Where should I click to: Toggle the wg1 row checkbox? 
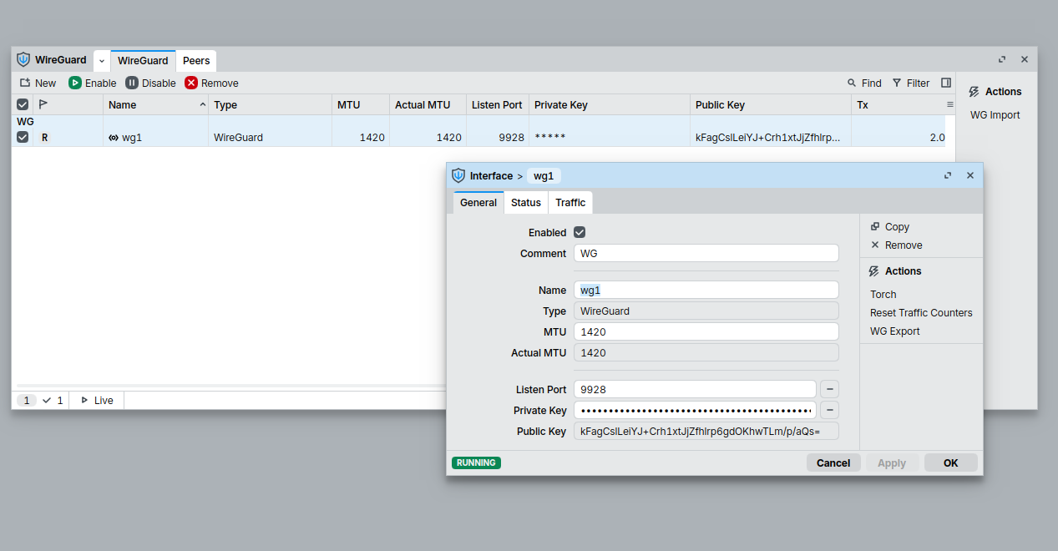point(23,137)
